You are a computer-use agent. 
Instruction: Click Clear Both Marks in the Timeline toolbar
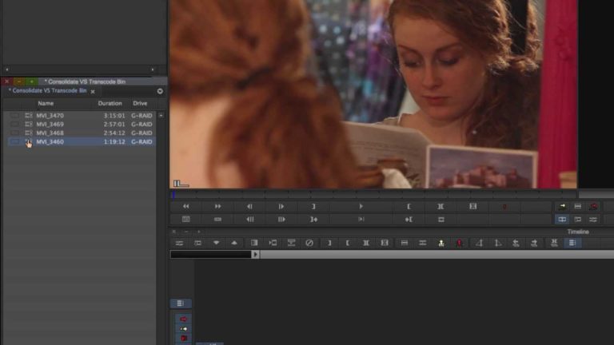click(x=385, y=244)
